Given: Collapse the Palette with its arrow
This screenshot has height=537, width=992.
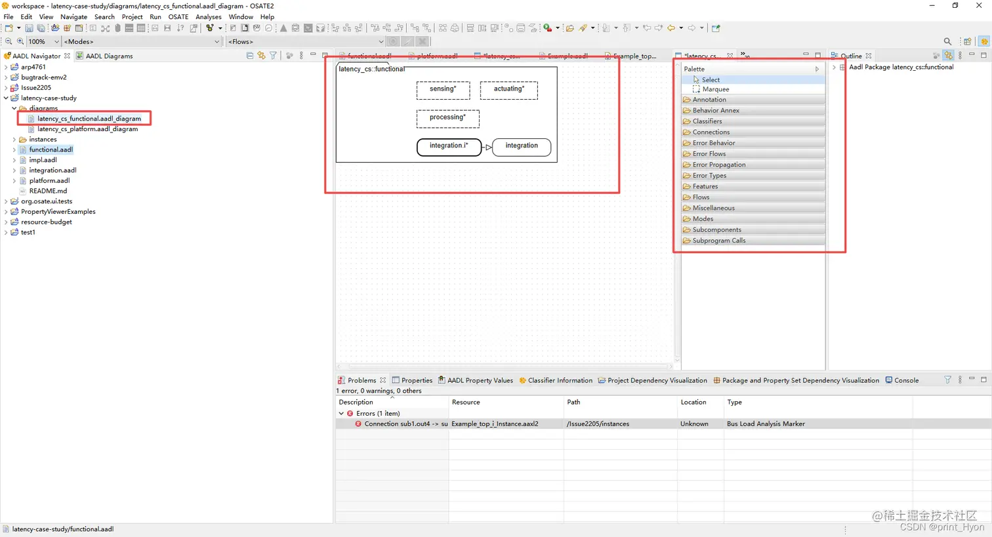Looking at the screenshot, I should point(817,69).
